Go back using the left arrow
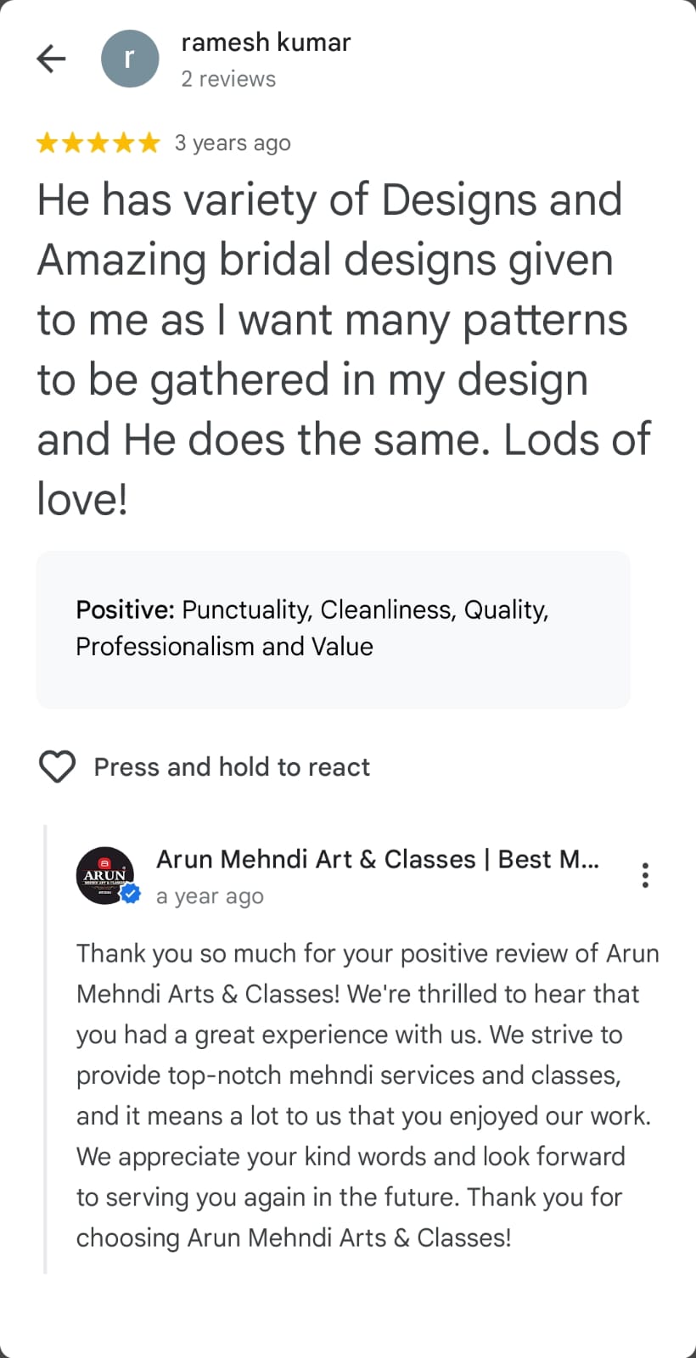The width and height of the screenshot is (696, 1358). pos(52,59)
